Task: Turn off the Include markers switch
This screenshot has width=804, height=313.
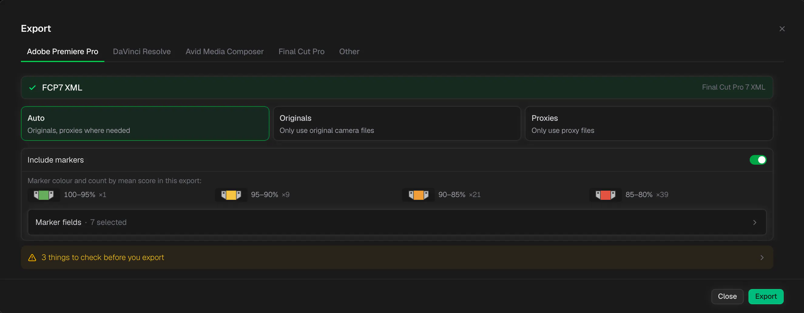Action: point(758,160)
